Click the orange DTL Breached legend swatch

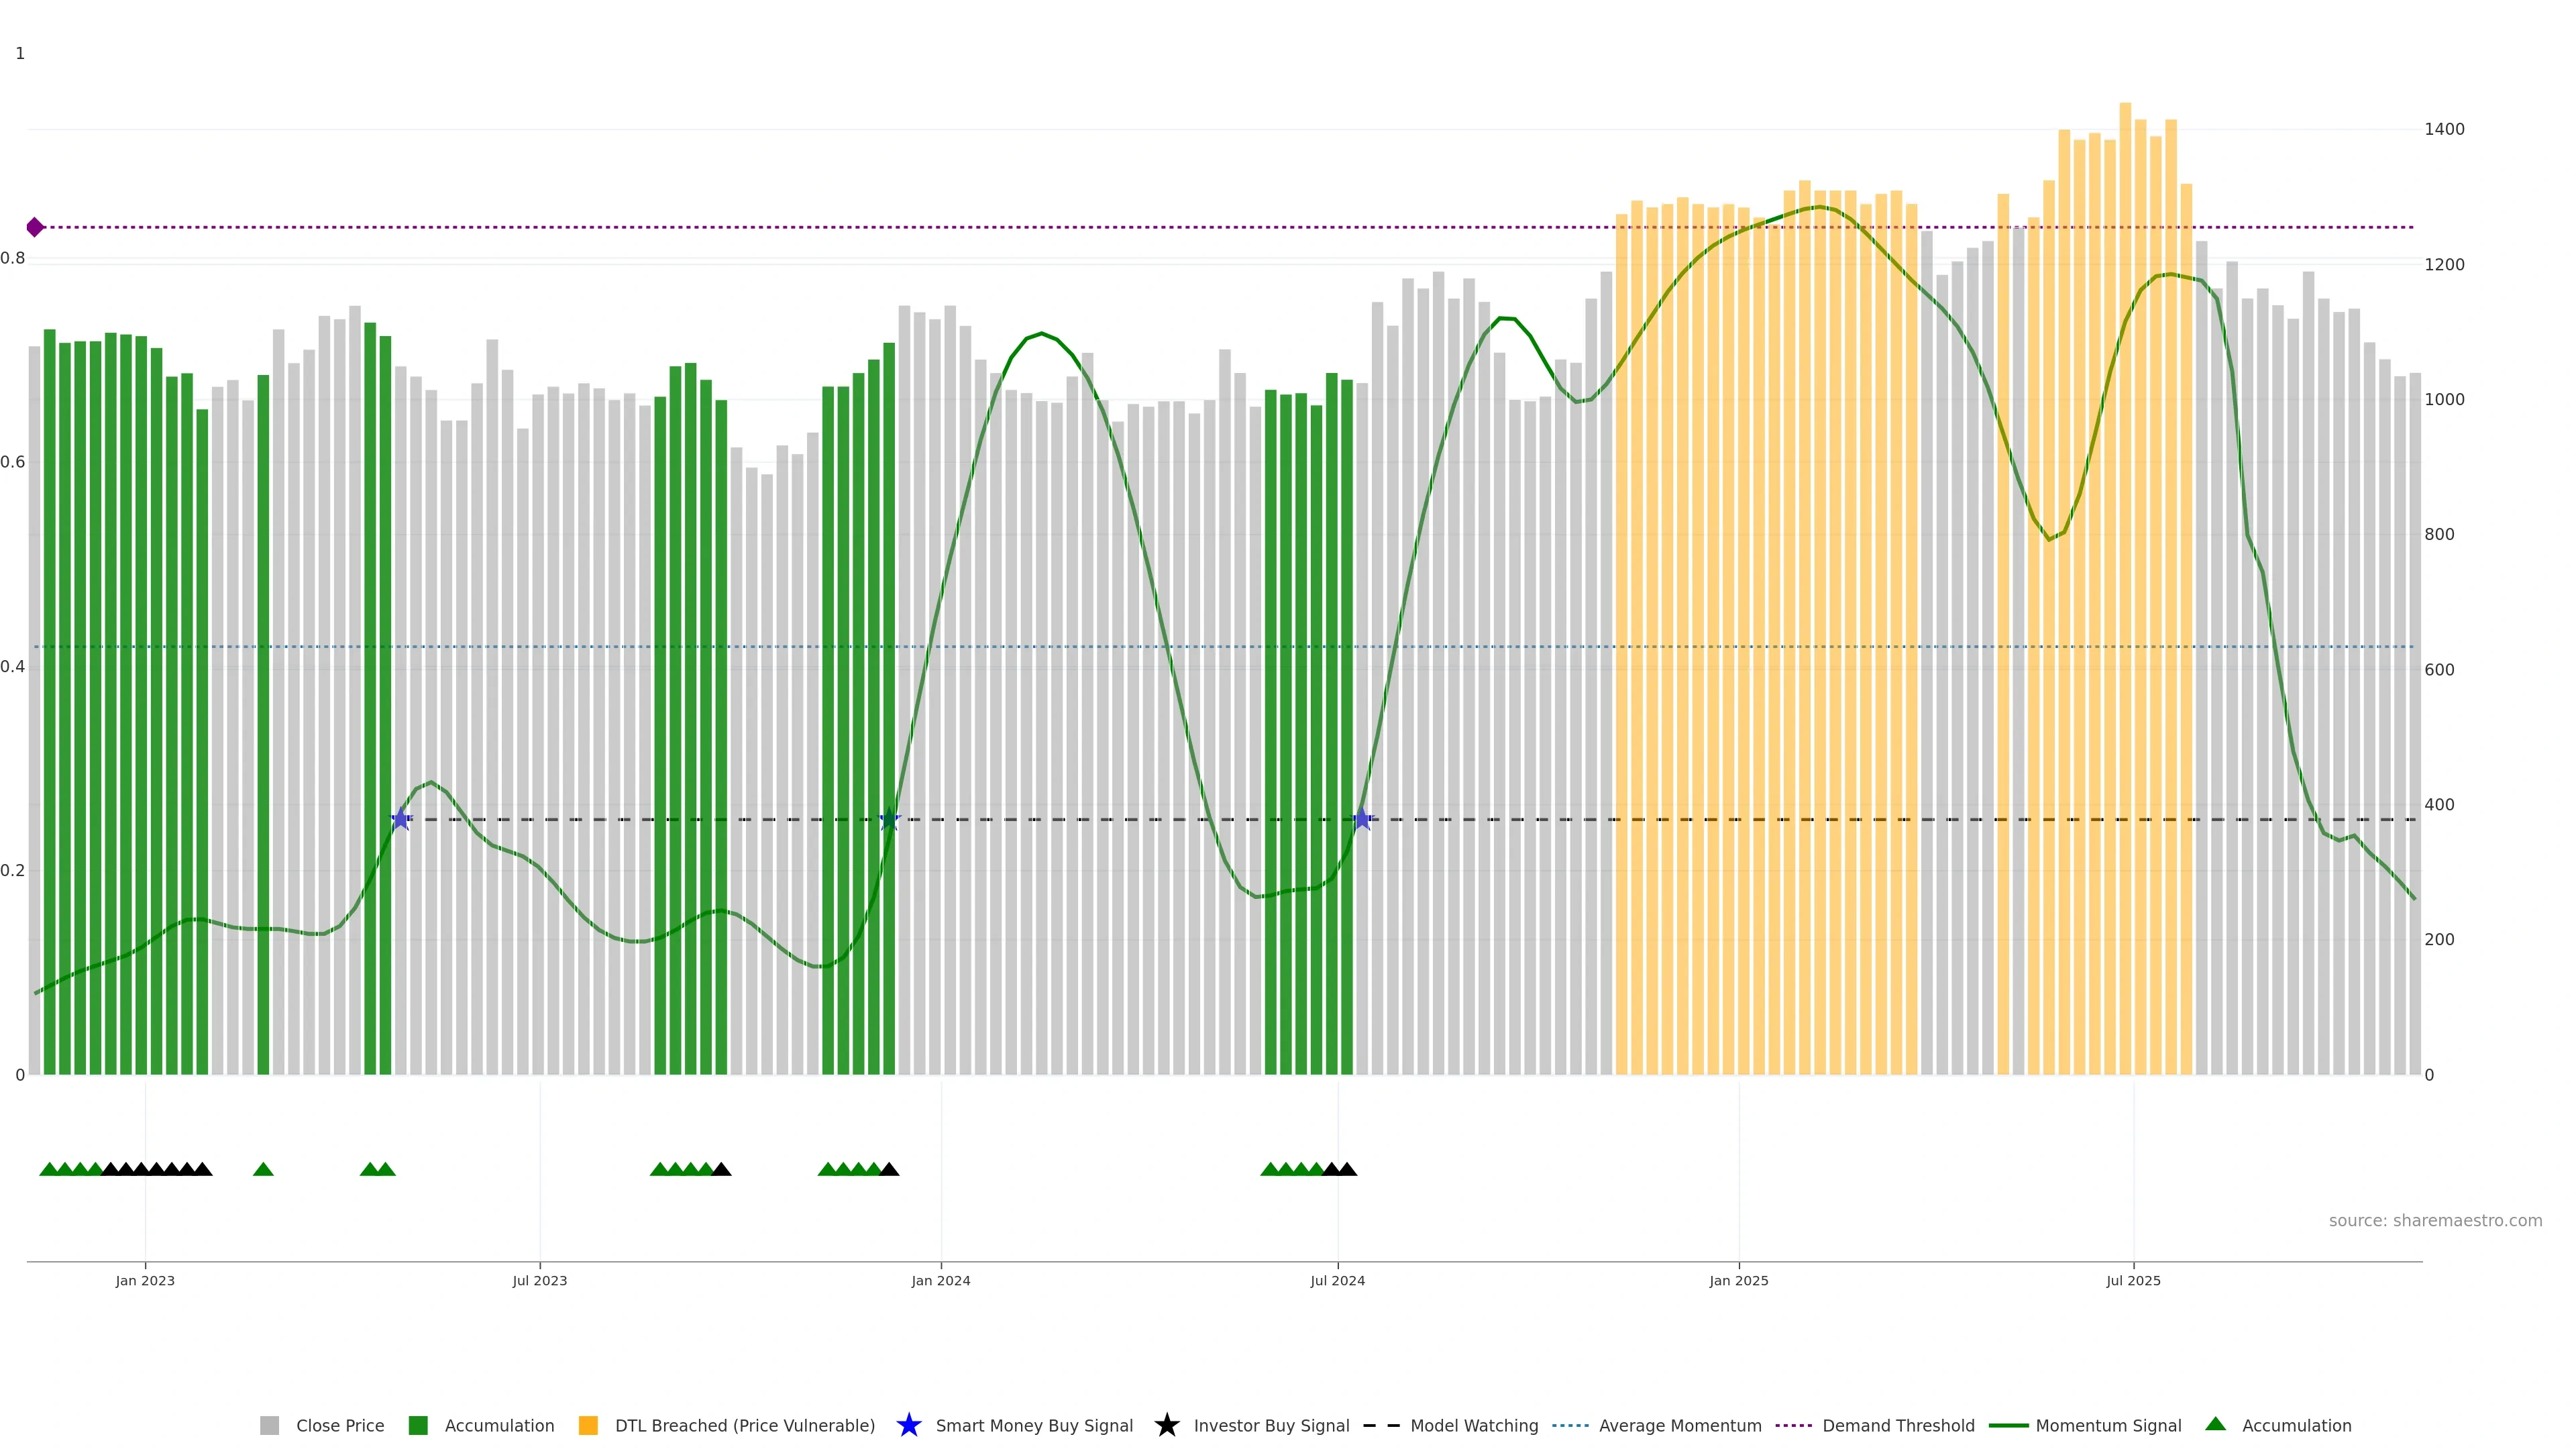588,1425
